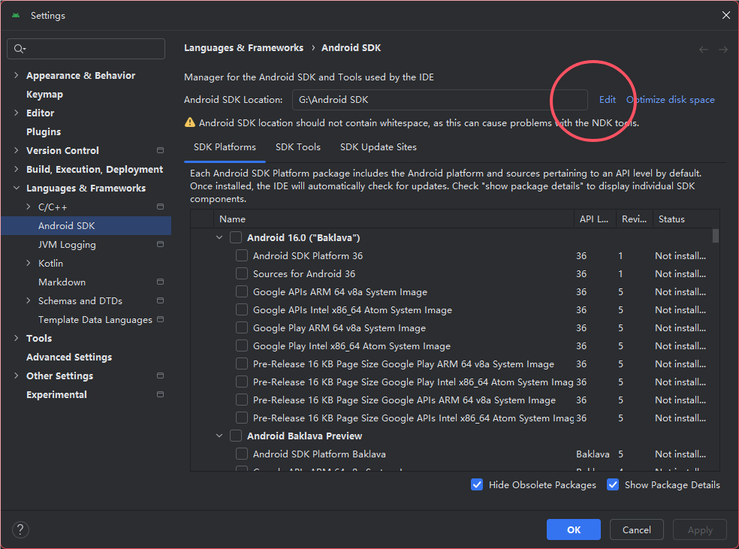Click the forward navigation arrow
This screenshot has height=549, width=739.
point(723,50)
